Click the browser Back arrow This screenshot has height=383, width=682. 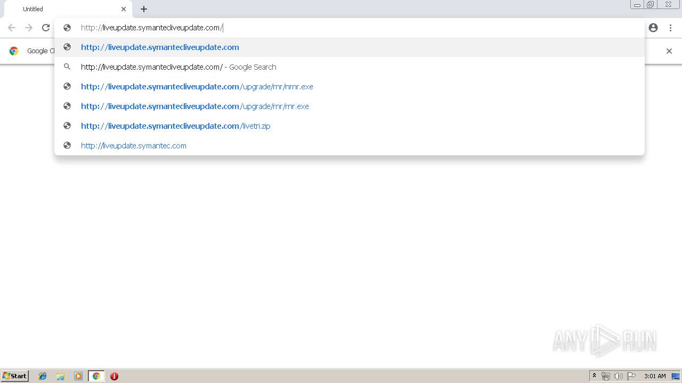click(x=12, y=28)
